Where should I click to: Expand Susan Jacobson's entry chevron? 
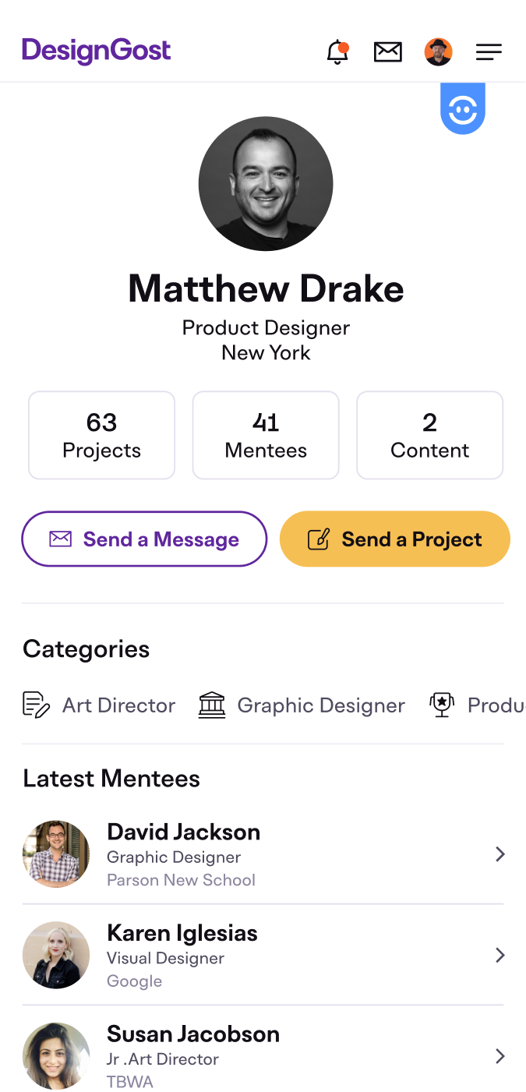pos(500,1056)
